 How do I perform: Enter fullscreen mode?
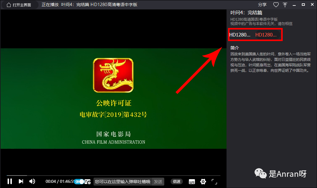tap(214, 182)
